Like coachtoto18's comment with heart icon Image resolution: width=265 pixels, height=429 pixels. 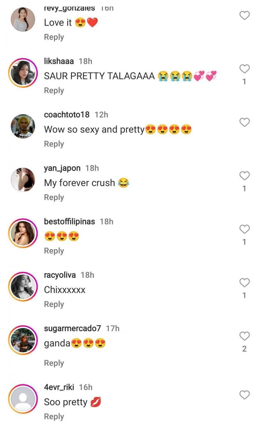point(244,122)
